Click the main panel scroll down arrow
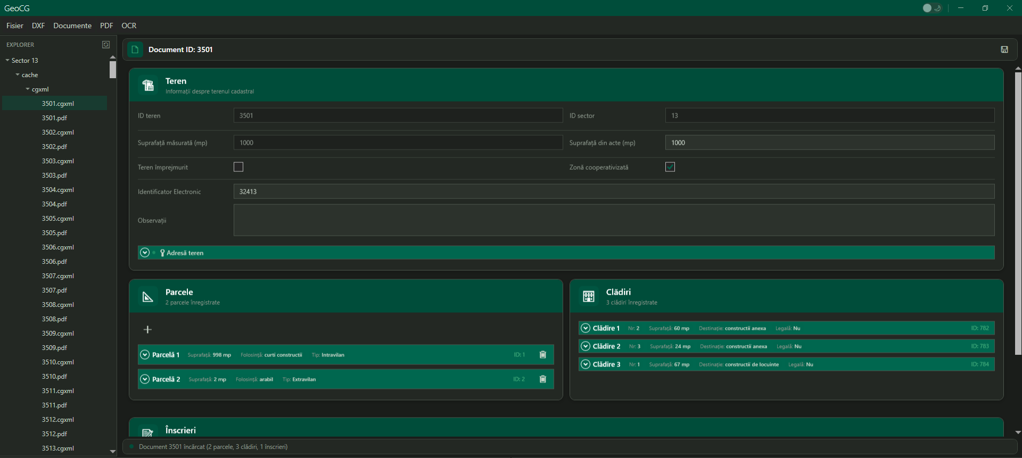 coord(1018,432)
